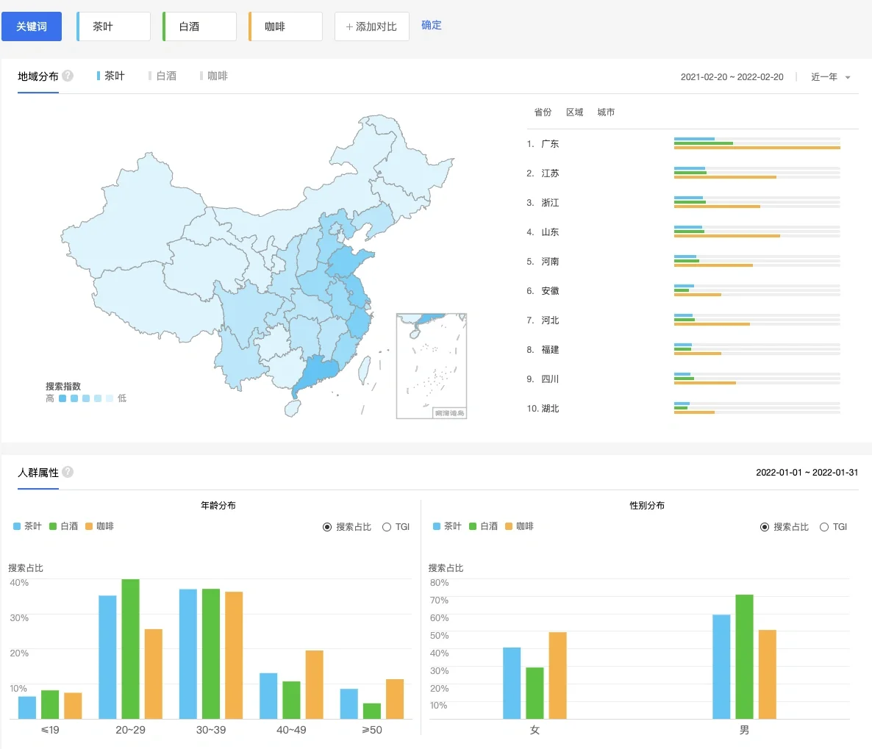Image resolution: width=872 pixels, height=749 pixels.
Task: Click the orange 咖啡 bar for 女
Action: coord(557,675)
